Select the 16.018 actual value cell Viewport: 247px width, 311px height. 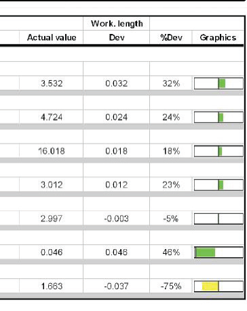tap(52, 151)
